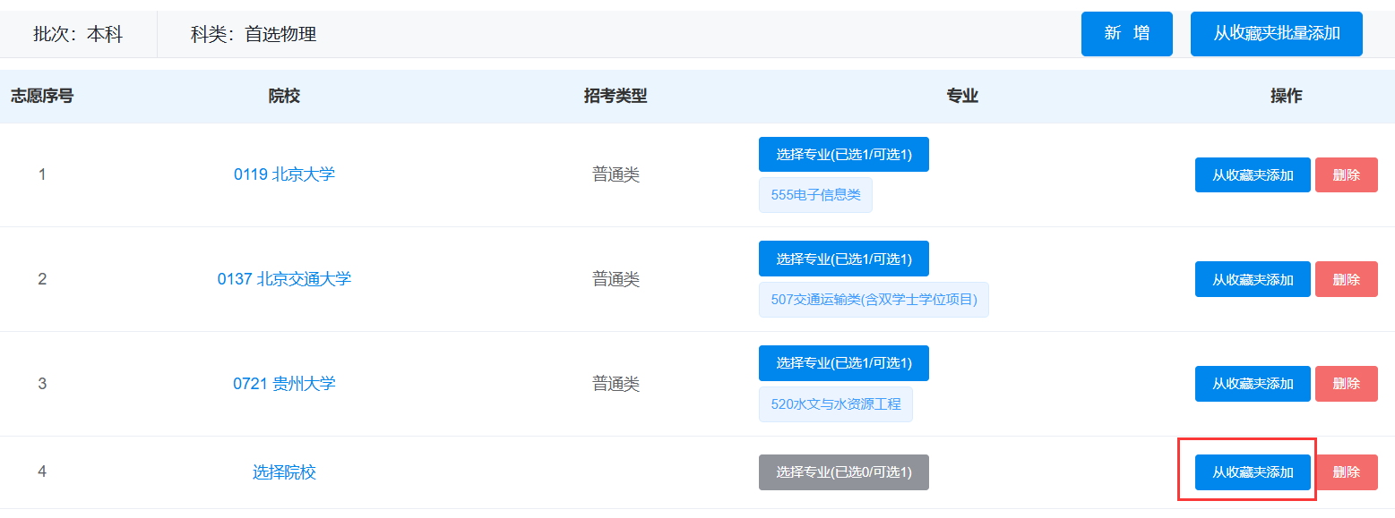1395x518 pixels.
Task: Delete the 北京交通大学 volunteer entry
Action: pyautogui.click(x=1347, y=279)
